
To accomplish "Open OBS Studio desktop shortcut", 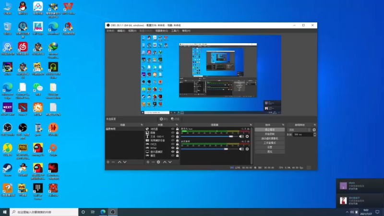I will coord(8,129).
